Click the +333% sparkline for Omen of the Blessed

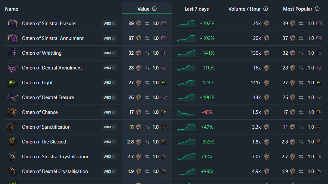186,142
